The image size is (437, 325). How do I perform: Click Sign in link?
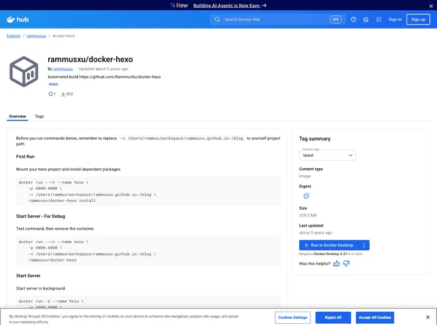[x=395, y=20]
